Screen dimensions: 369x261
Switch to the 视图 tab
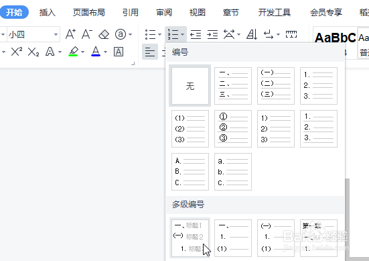pos(198,13)
